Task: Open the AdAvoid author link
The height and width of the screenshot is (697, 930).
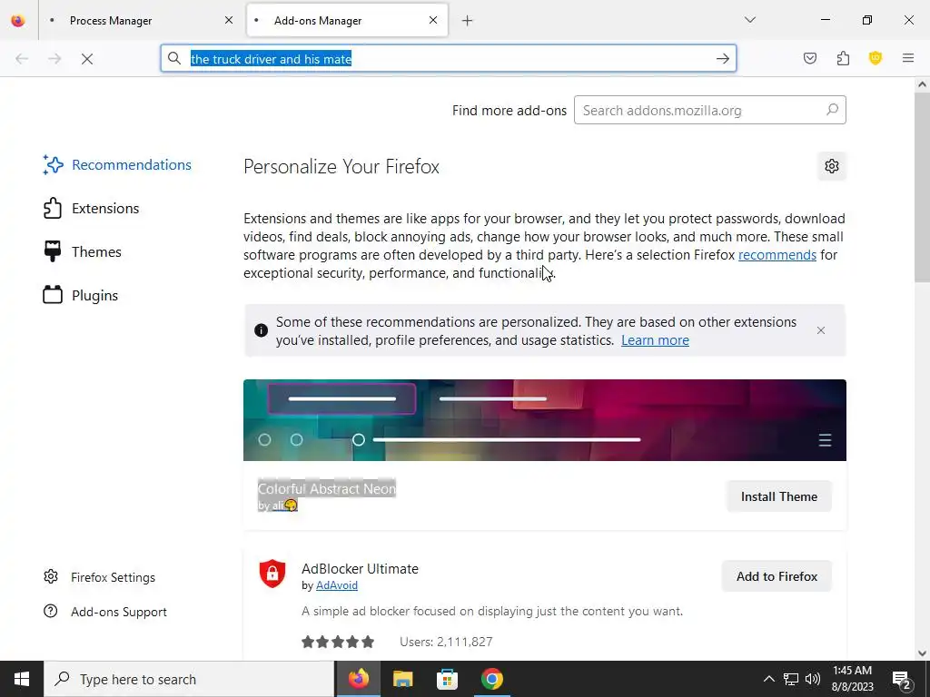Action: 336,585
